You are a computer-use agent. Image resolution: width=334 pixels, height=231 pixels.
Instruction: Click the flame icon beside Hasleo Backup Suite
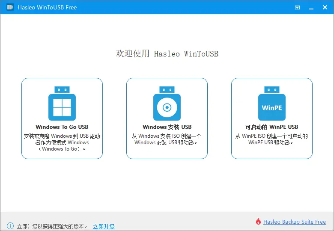pyautogui.click(x=258, y=222)
